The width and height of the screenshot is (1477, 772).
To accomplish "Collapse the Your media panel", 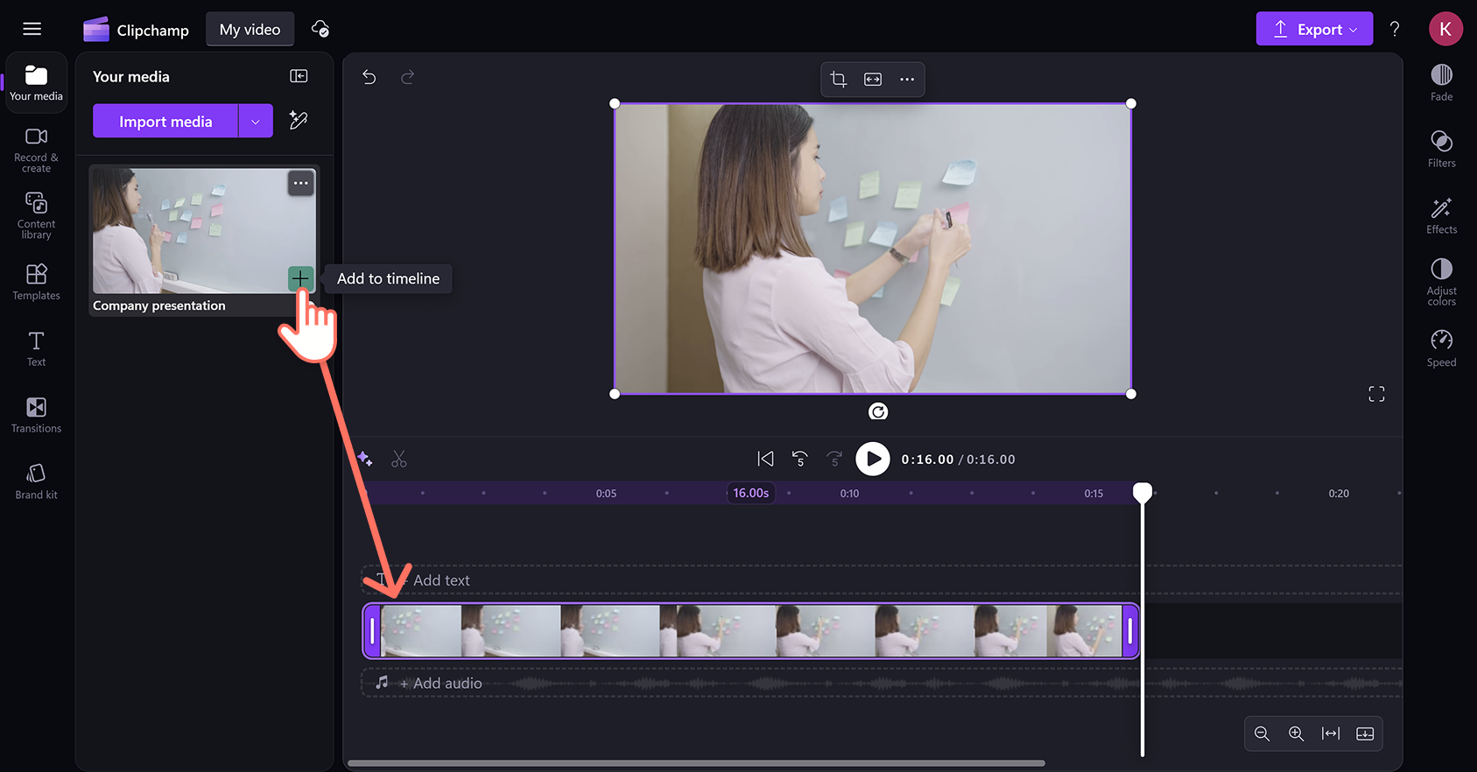I will [x=299, y=76].
